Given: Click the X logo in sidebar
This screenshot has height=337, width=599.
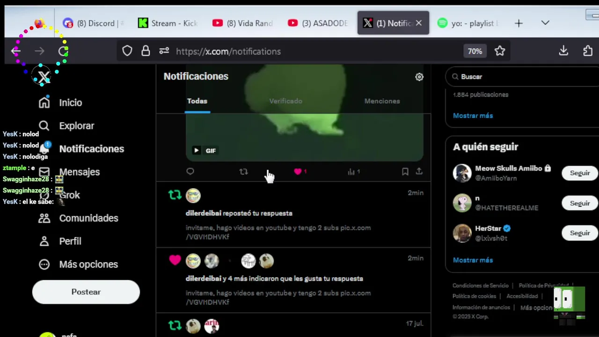Looking at the screenshot, I should (x=44, y=77).
